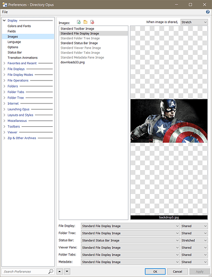Collapse the Display category

click(x=4, y=20)
